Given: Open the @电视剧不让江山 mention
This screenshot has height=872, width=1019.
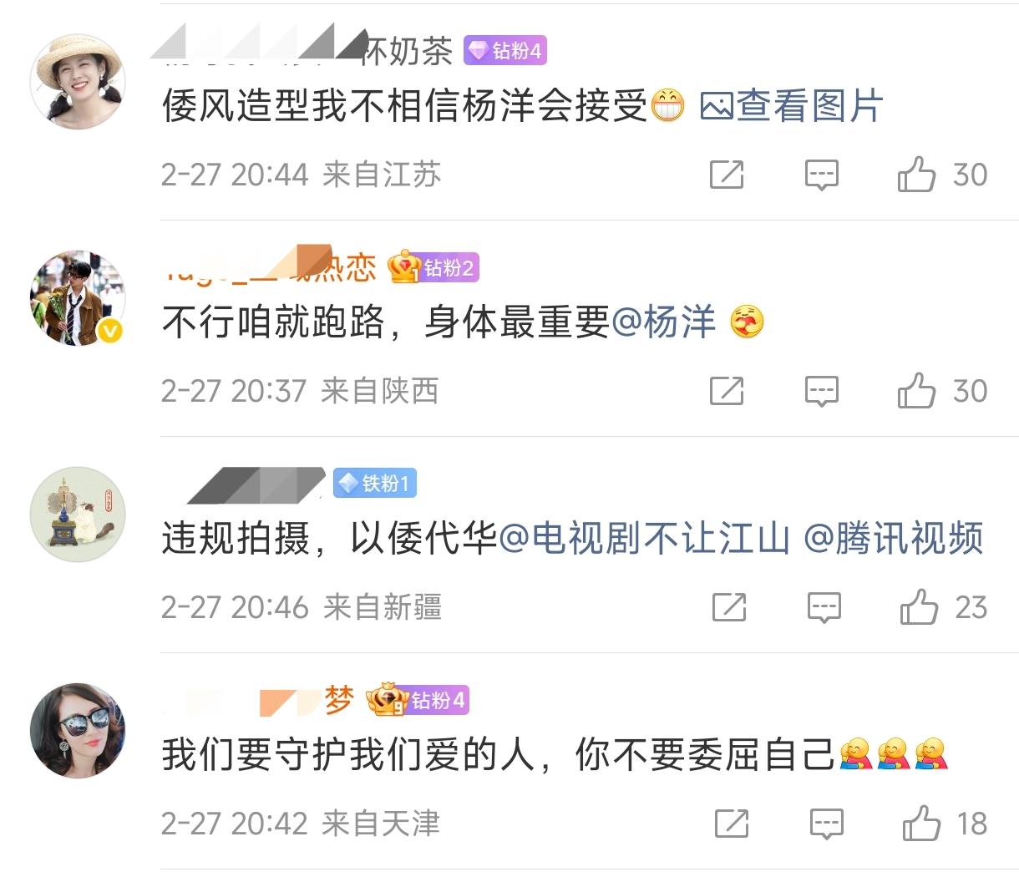Looking at the screenshot, I should click(x=644, y=539).
